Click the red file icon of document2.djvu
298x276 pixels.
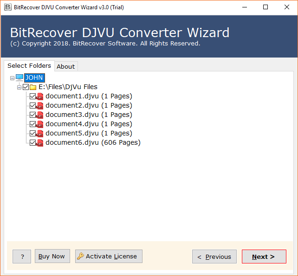pyautogui.click(x=39, y=106)
